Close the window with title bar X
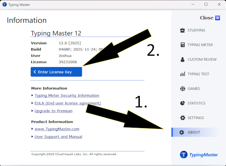226x166 pixels. 219,4
